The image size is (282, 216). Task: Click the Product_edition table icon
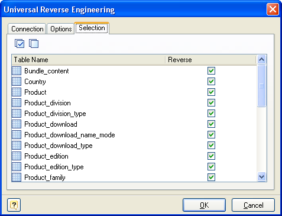point(17,156)
